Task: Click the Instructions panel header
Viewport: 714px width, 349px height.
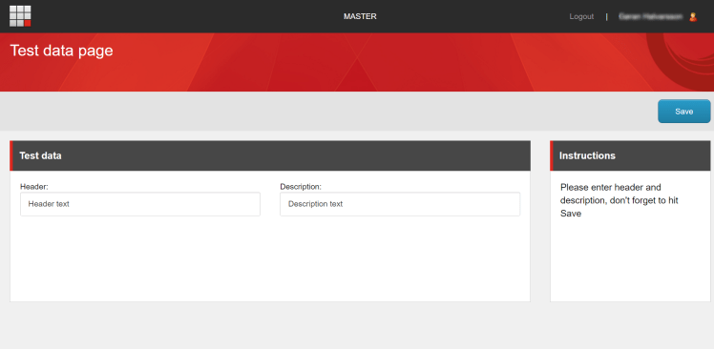Action: coord(630,155)
